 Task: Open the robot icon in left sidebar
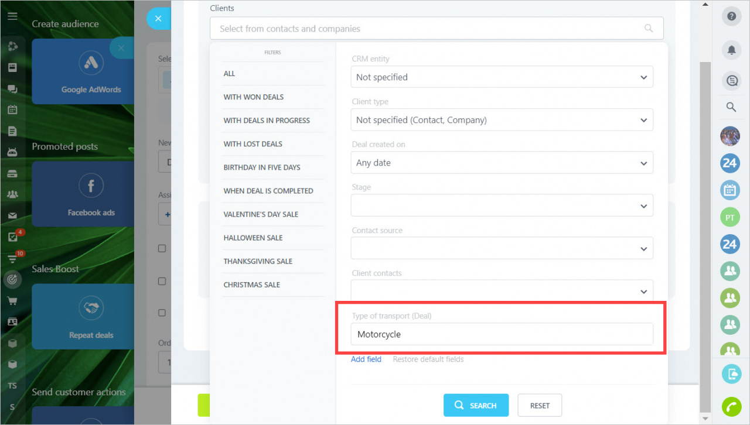point(12,152)
